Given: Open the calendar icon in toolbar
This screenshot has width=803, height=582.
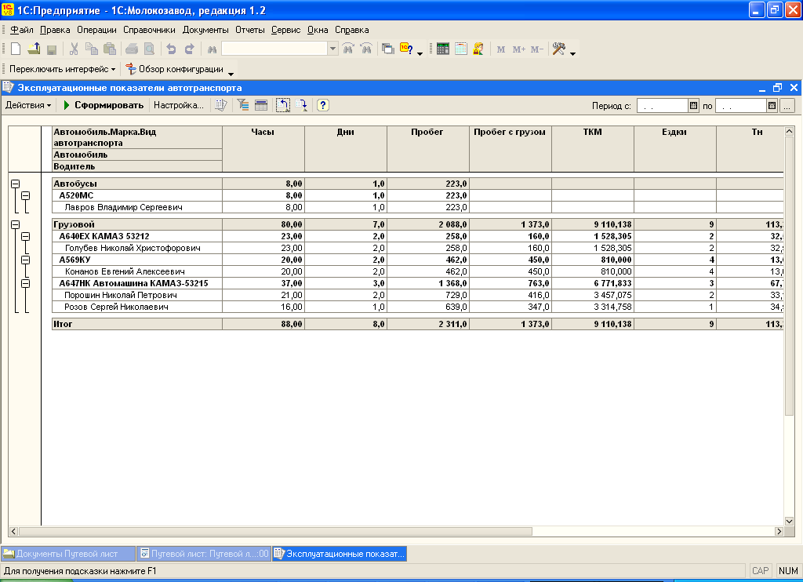Looking at the screenshot, I should [460, 49].
